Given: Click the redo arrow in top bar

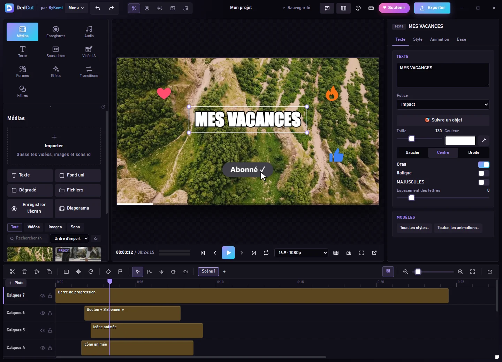Looking at the screenshot, I should [111, 8].
